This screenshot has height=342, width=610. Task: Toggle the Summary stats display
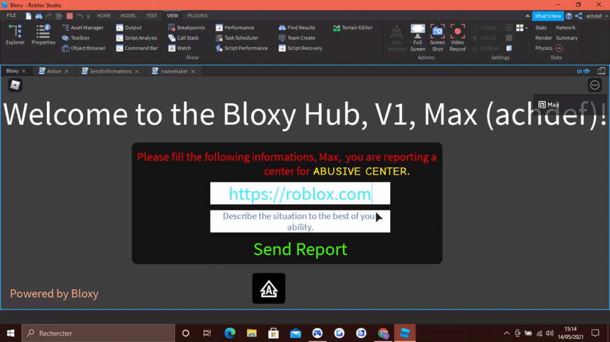coord(567,38)
